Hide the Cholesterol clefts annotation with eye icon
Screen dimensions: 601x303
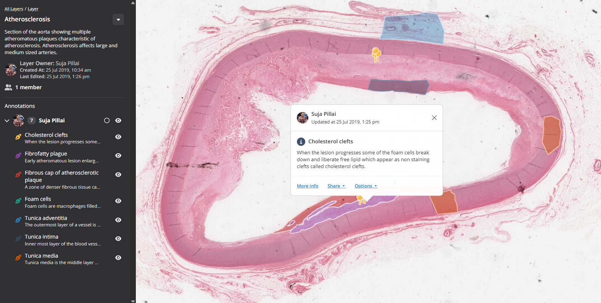tap(118, 137)
